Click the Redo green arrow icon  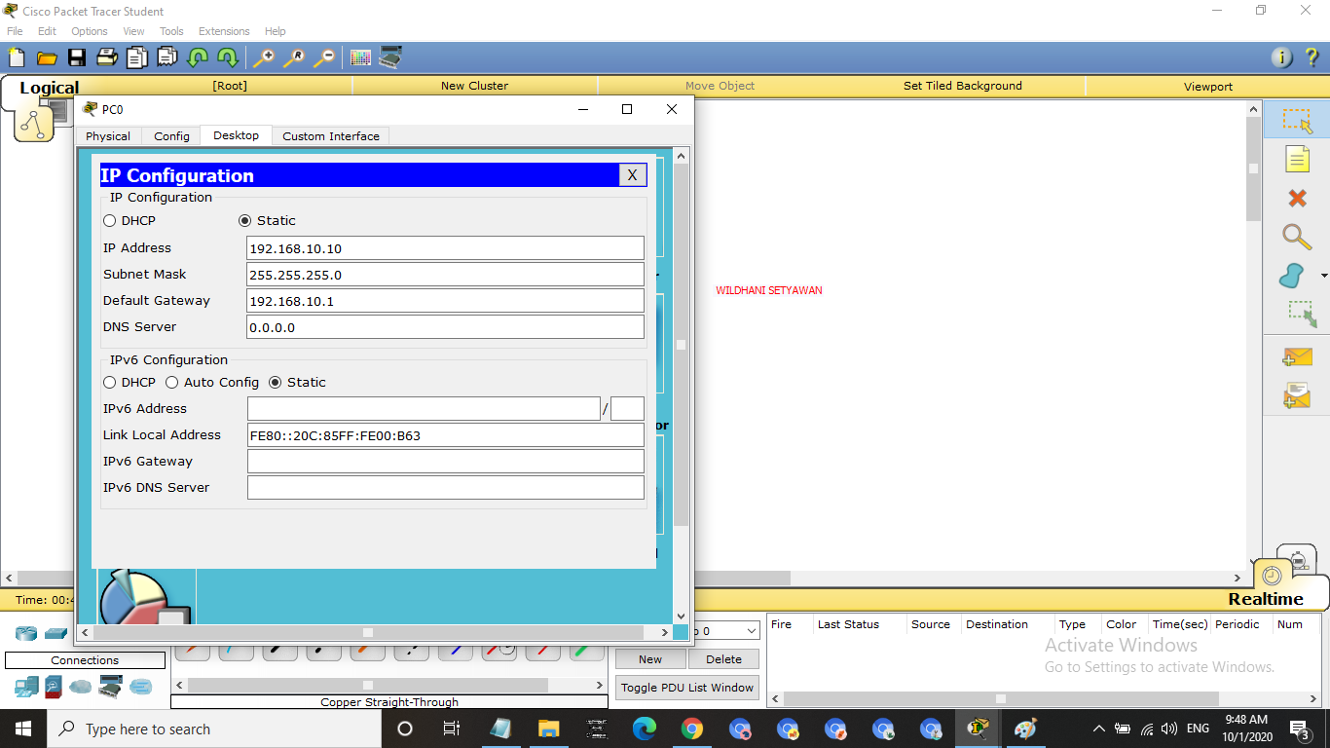point(228,57)
